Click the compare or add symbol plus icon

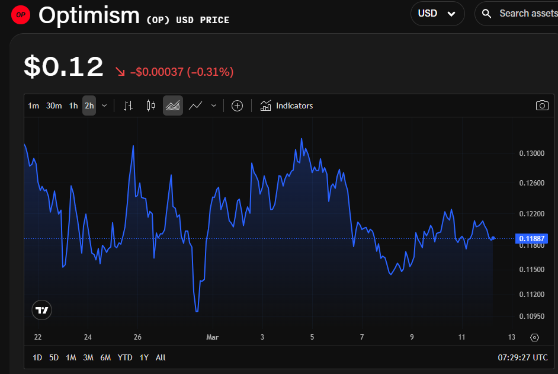[x=237, y=106]
